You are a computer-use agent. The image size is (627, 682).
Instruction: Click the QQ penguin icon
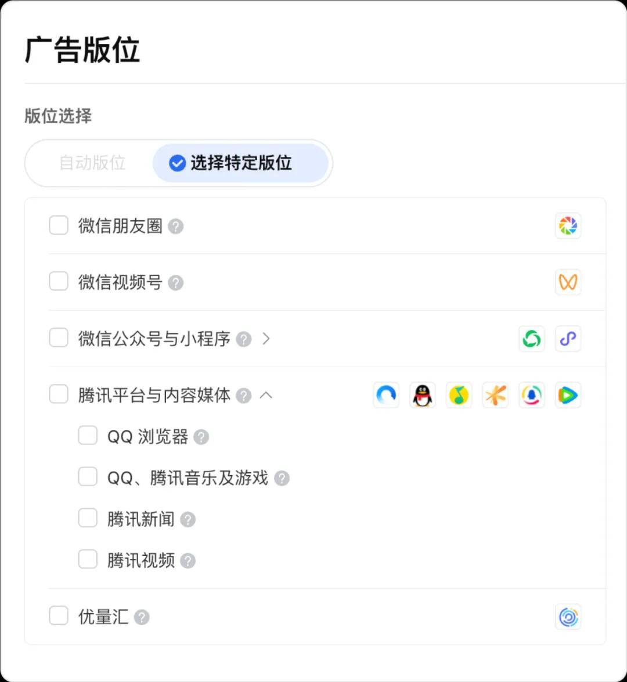click(422, 395)
